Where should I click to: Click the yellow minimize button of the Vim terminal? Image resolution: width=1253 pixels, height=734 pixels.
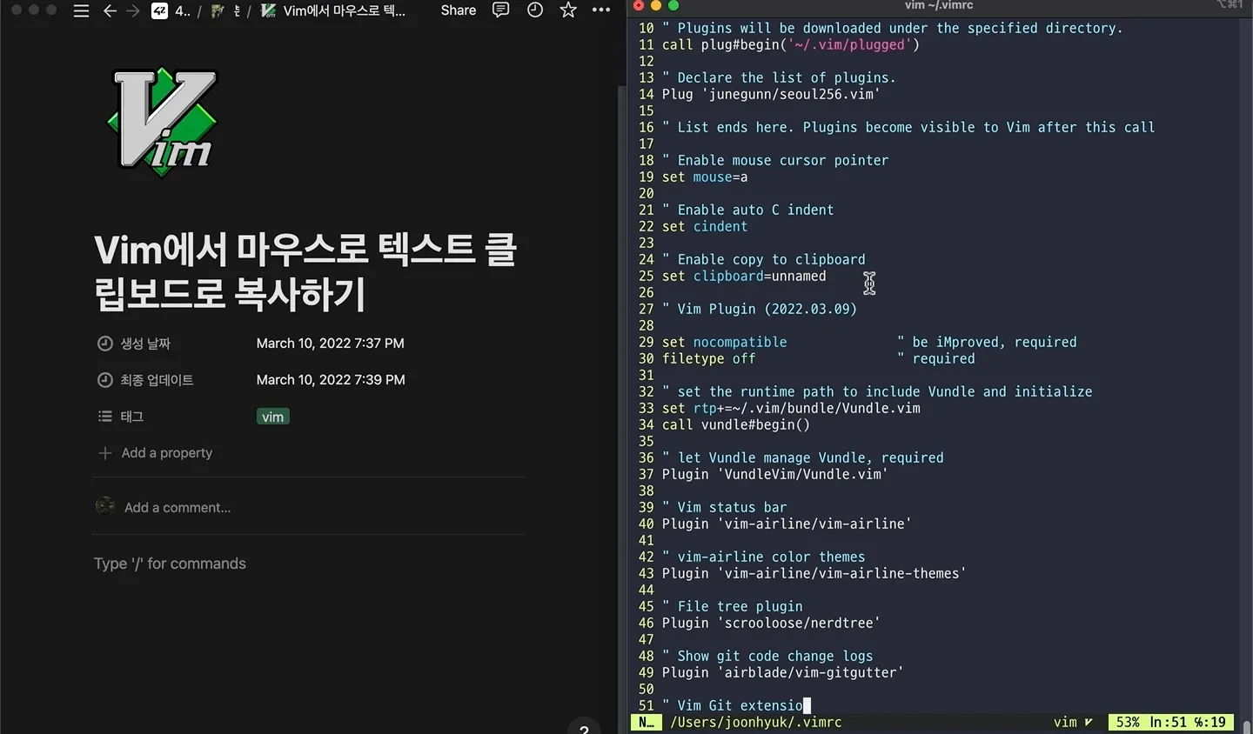pos(656,6)
